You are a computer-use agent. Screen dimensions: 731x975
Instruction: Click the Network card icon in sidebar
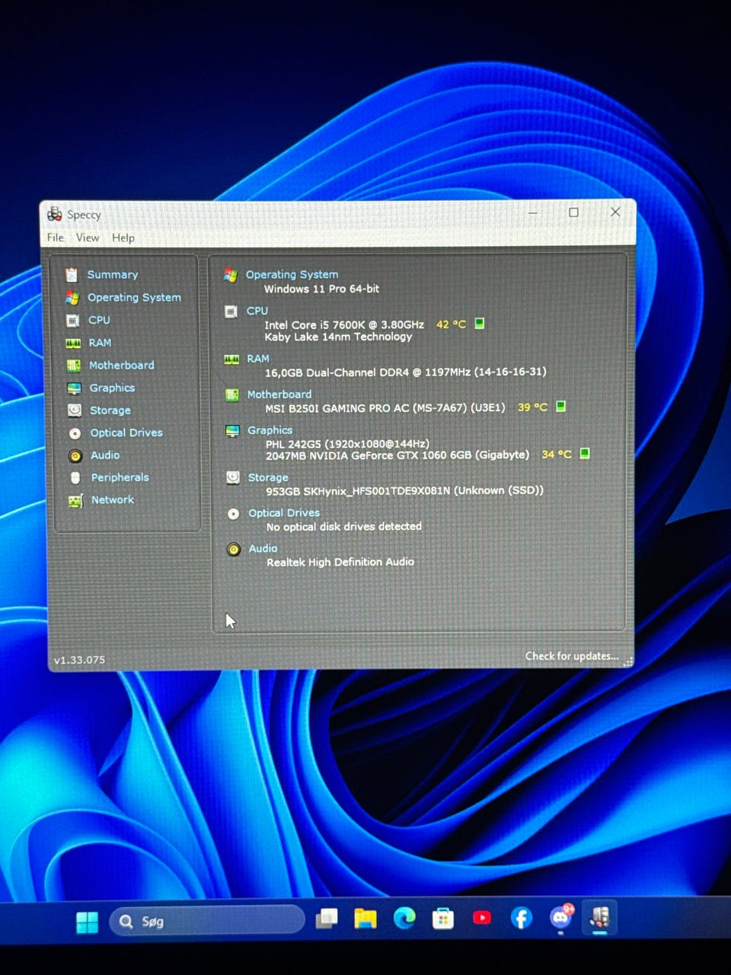pyautogui.click(x=75, y=500)
